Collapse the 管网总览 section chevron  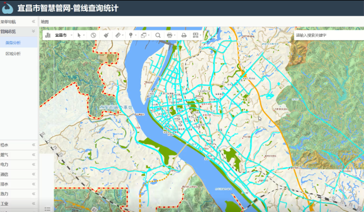pos(33,31)
